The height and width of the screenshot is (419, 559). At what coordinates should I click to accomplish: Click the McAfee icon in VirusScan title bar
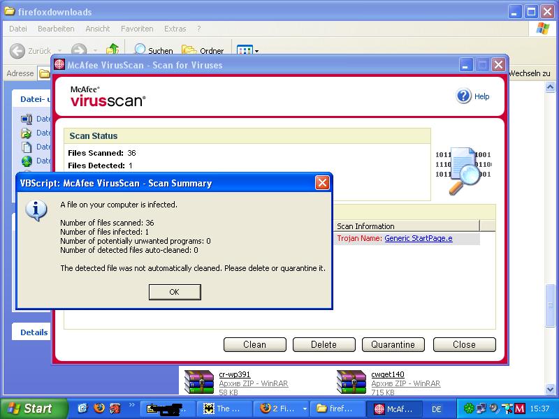click(59, 65)
